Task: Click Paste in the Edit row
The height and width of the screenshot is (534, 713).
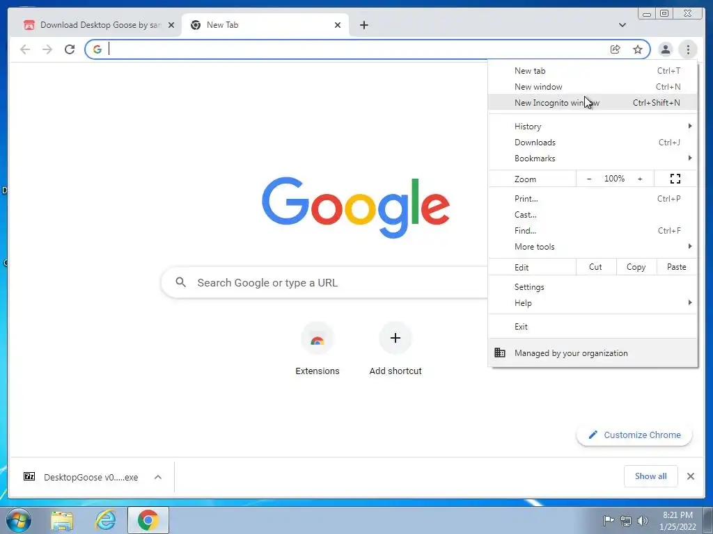Action: pos(677,267)
